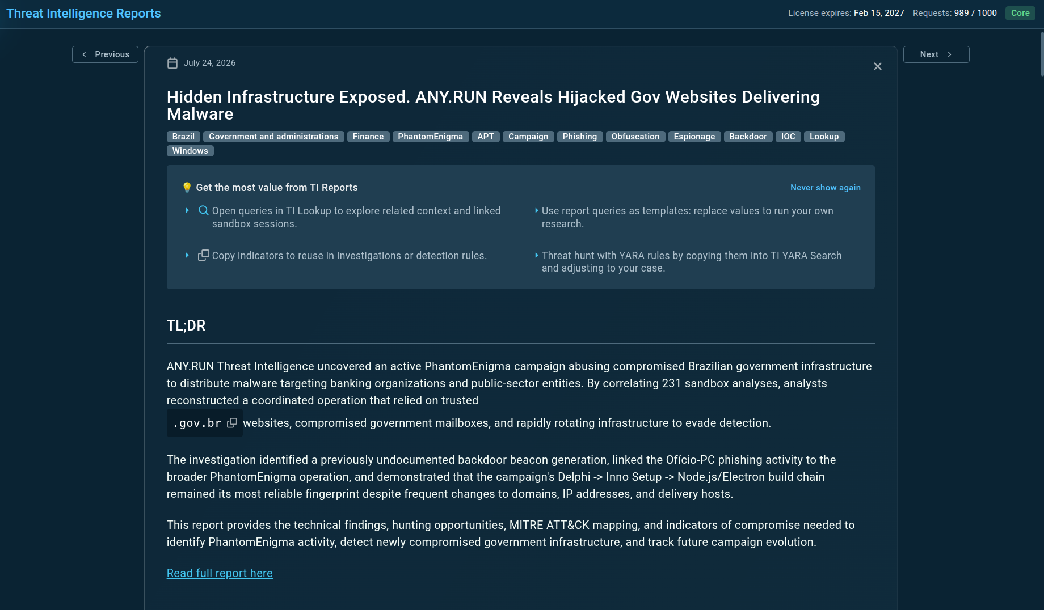The height and width of the screenshot is (610, 1044).
Task: Click the magnifier icon for TI Lookup queries
Action: (203, 210)
